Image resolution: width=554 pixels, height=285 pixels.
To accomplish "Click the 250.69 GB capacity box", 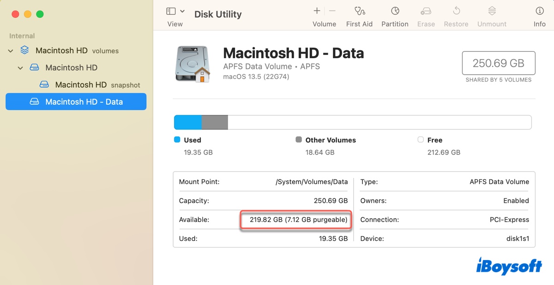I will pyautogui.click(x=498, y=63).
